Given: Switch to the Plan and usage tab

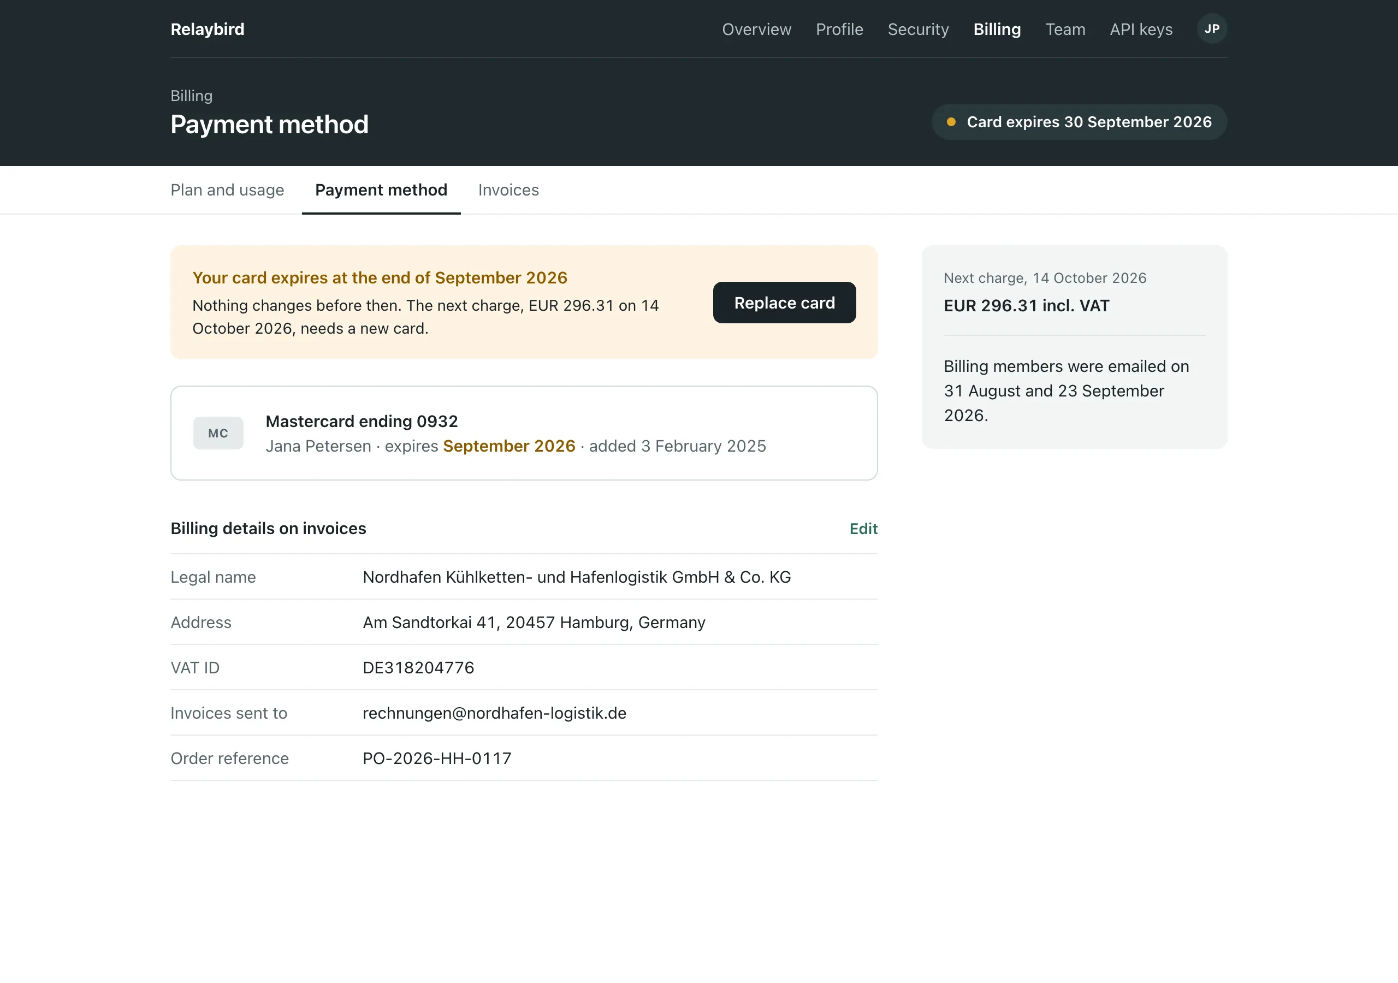Looking at the screenshot, I should tap(227, 190).
